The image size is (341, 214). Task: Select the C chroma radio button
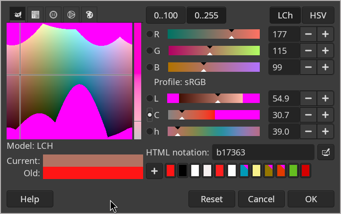[150, 115]
